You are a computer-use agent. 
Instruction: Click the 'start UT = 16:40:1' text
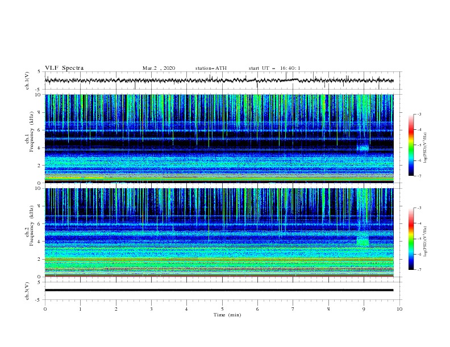[274, 68]
